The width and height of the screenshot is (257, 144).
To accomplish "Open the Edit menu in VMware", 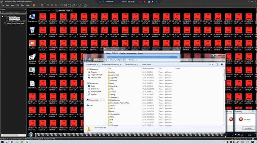I will point(8,5).
